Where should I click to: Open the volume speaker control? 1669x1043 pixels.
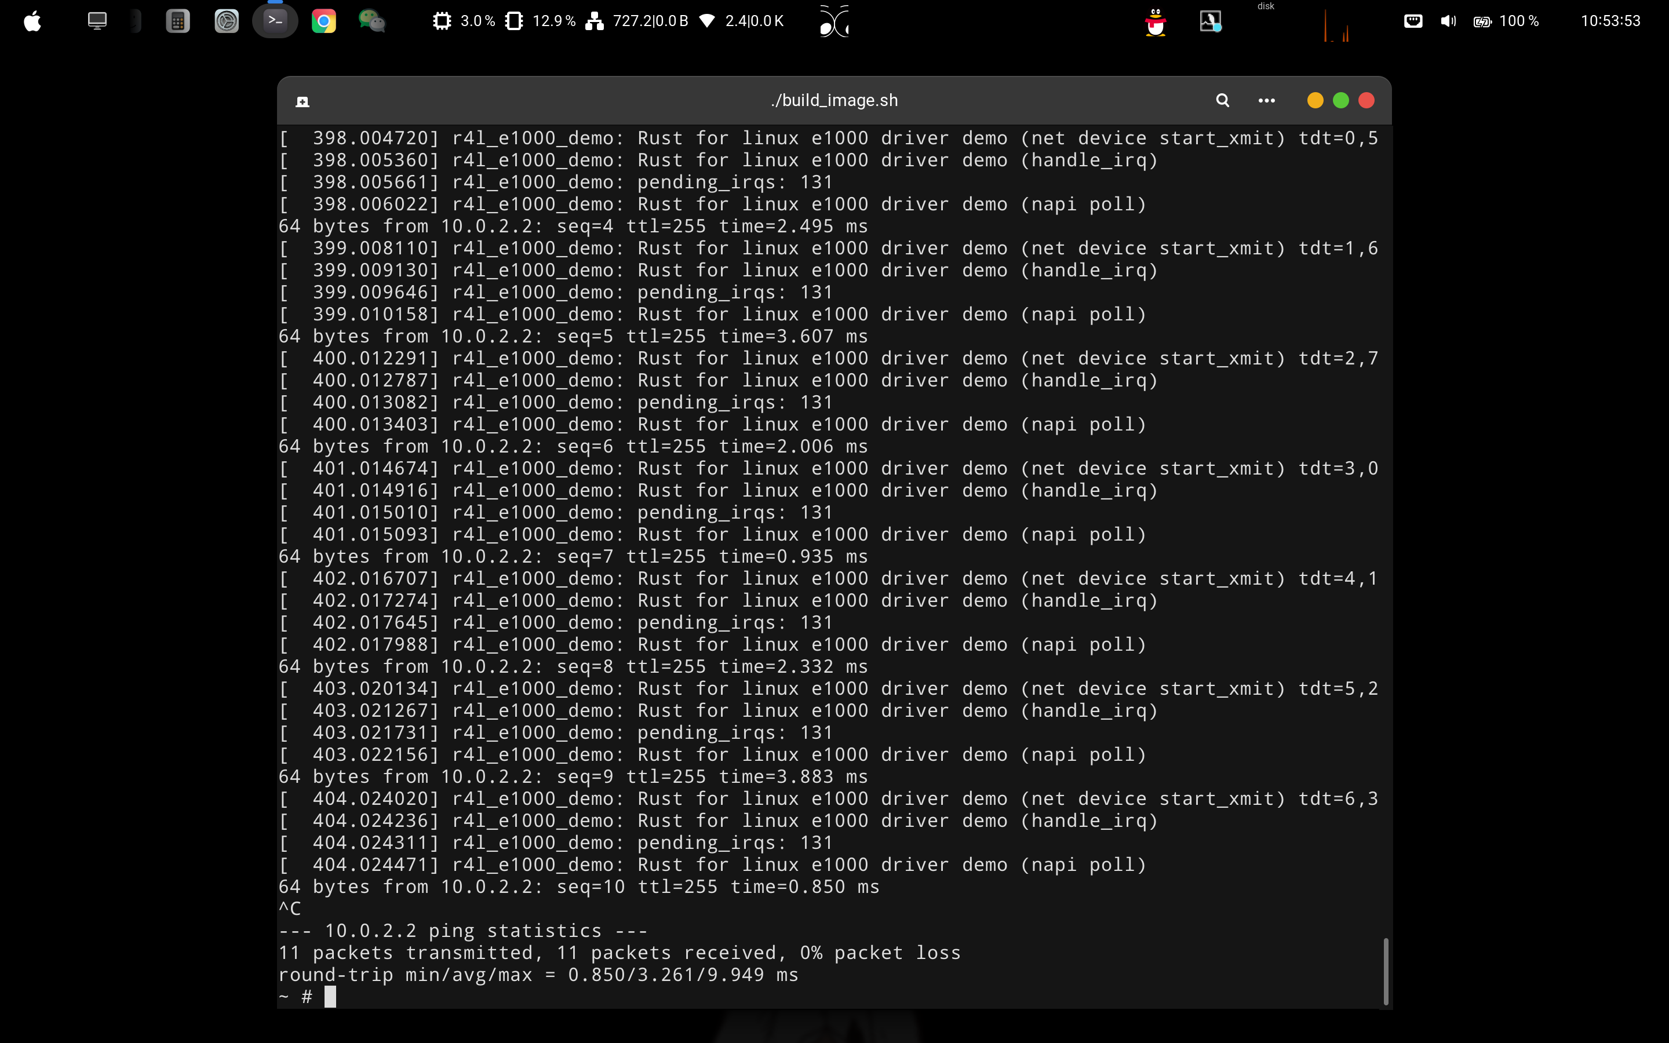tap(1448, 21)
